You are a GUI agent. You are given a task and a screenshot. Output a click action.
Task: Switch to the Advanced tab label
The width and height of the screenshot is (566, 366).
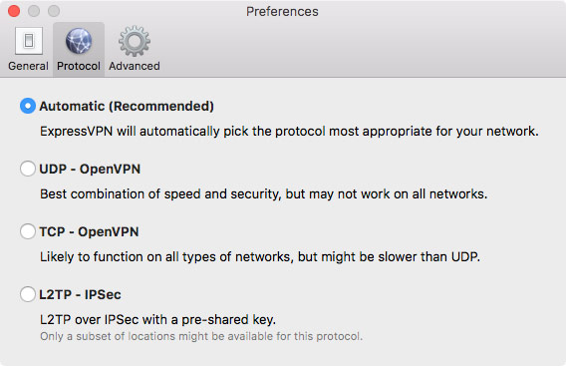click(135, 66)
